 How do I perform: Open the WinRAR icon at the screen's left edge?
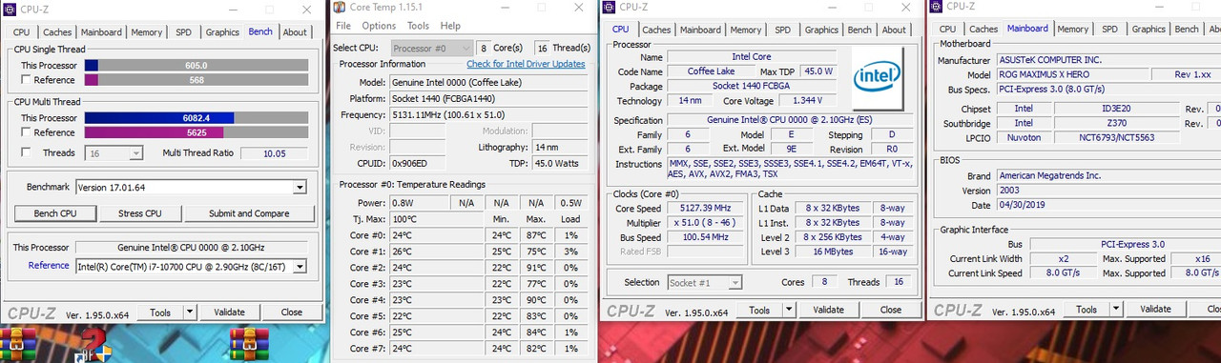click(x=15, y=346)
